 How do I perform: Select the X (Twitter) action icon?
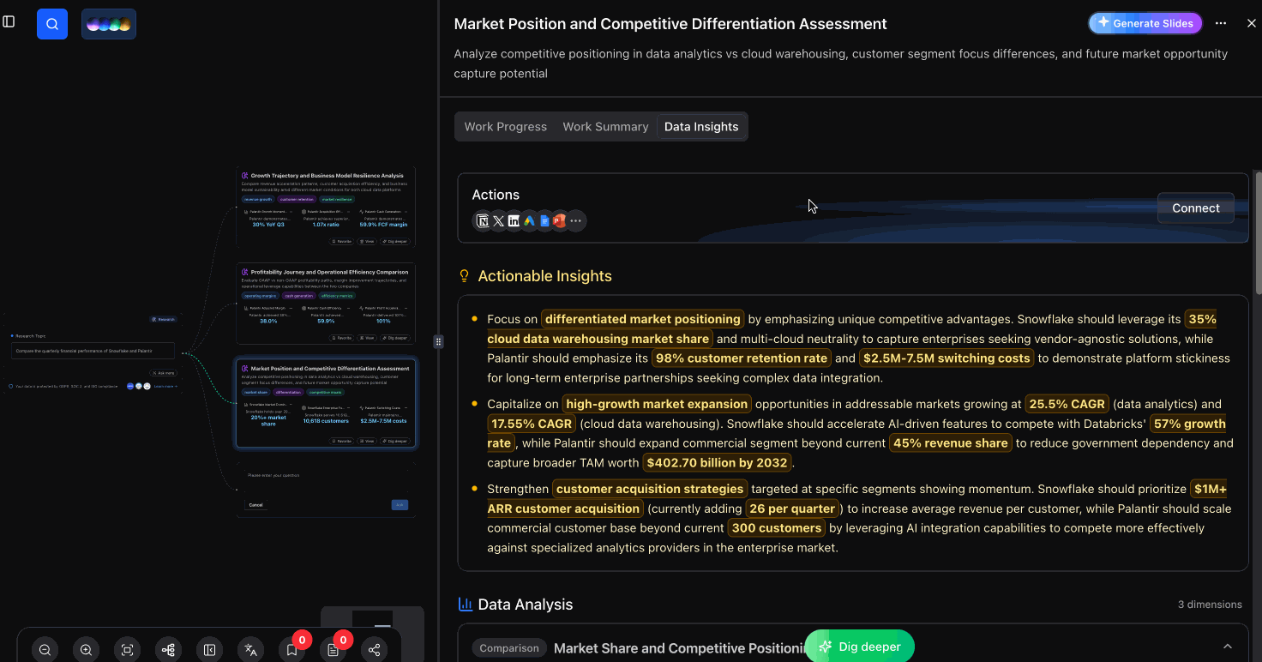point(498,220)
